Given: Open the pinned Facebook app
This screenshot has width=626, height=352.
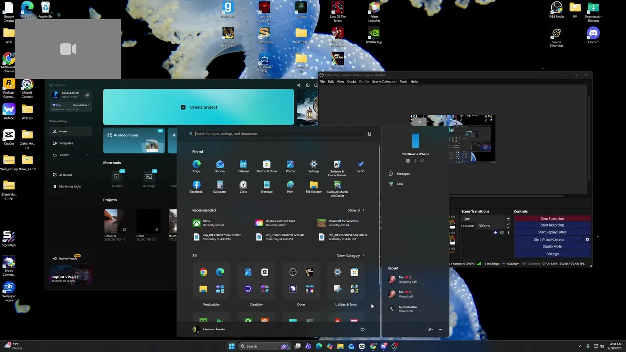Looking at the screenshot, I should coord(196,187).
